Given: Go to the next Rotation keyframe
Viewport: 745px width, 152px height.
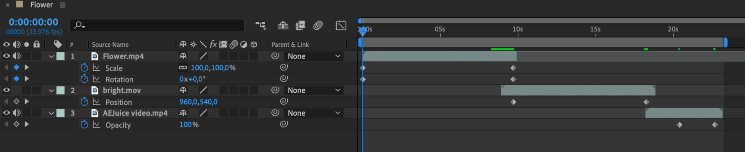Looking at the screenshot, I should (x=26, y=79).
